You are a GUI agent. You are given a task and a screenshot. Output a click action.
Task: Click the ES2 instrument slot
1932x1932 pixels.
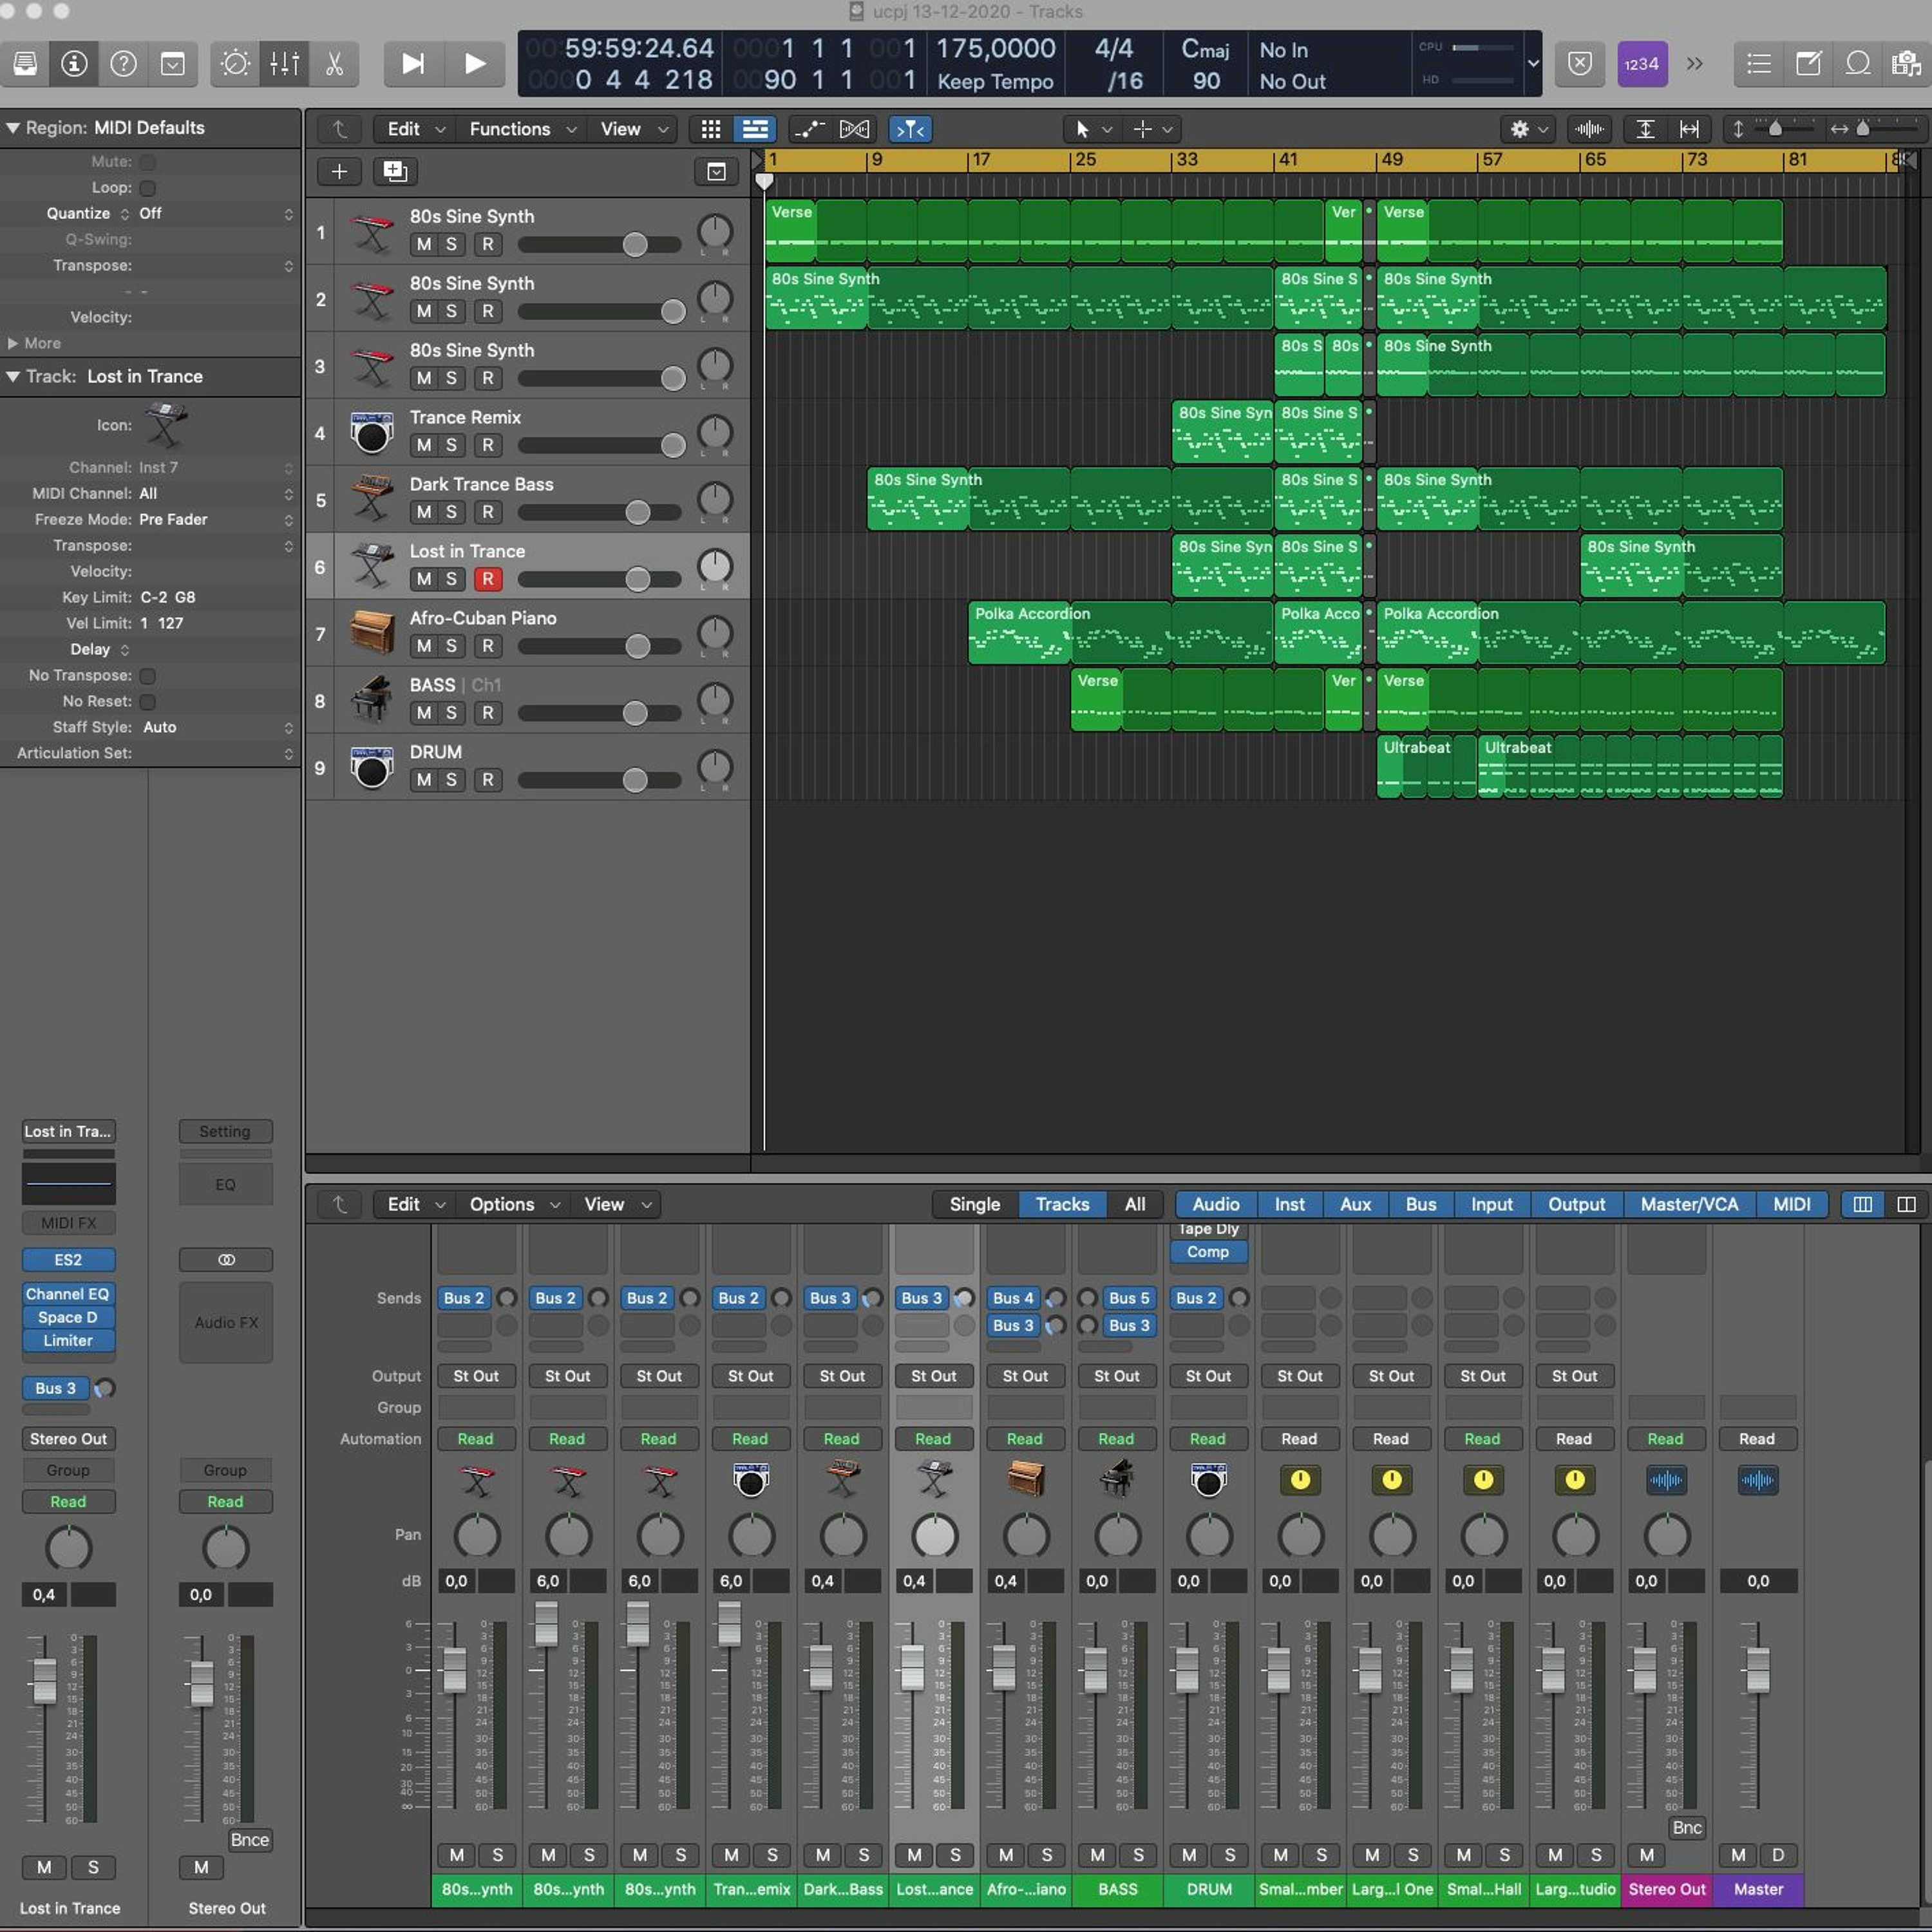coord(68,1260)
